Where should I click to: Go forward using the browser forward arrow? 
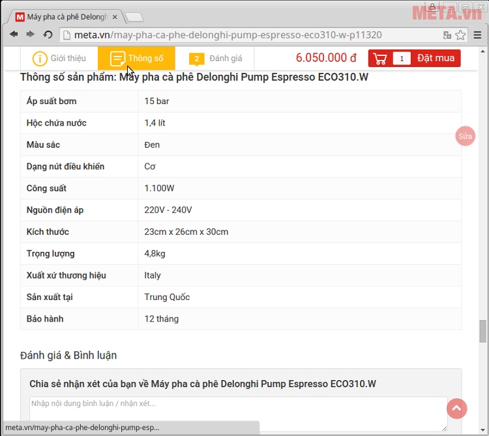coord(30,34)
